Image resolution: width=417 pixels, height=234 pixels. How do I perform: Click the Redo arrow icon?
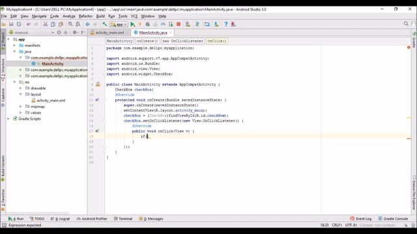tap(36, 25)
